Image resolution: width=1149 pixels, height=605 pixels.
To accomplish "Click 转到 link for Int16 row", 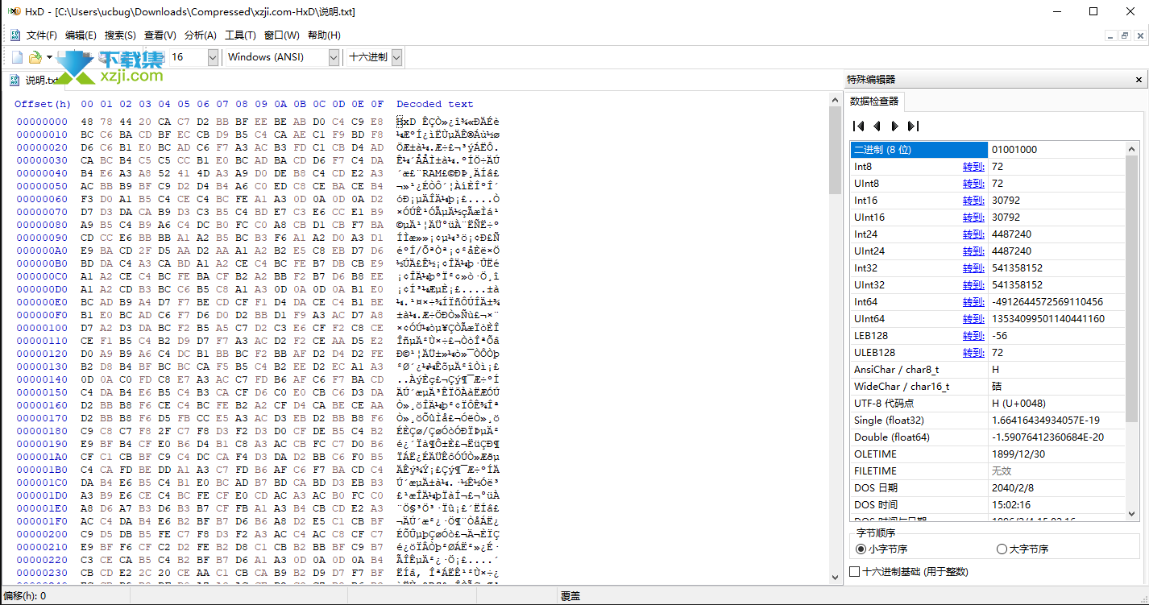I will click(973, 201).
